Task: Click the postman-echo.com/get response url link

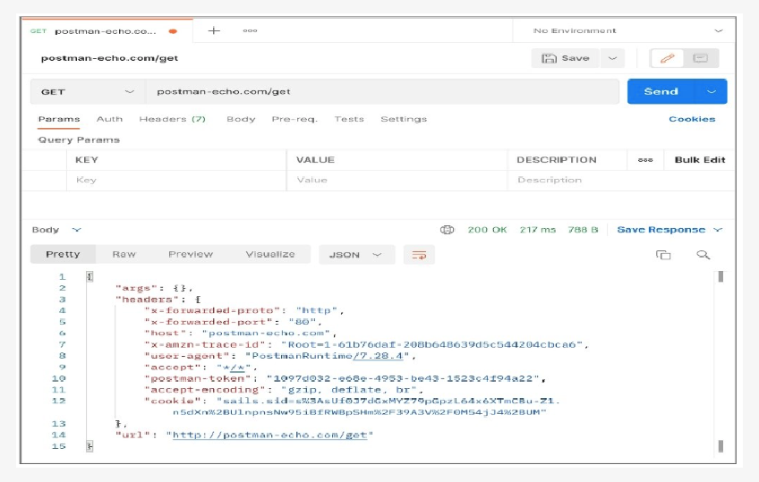Action: click(x=269, y=435)
